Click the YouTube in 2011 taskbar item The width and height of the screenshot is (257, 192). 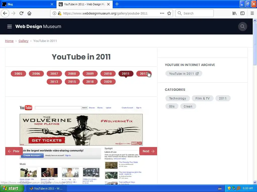pyautogui.click(x=46, y=188)
